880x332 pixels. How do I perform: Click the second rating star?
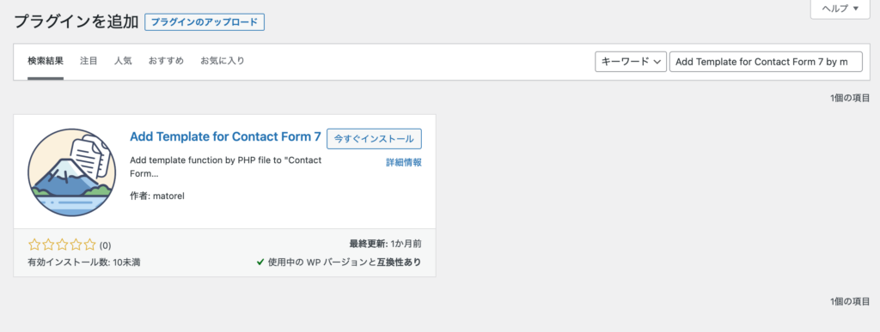pyautogui.click(x=48, y=244)
